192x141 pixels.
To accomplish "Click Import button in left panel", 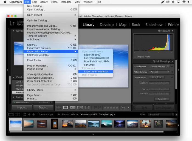I will pyautogui.click(x=22, y=107).
